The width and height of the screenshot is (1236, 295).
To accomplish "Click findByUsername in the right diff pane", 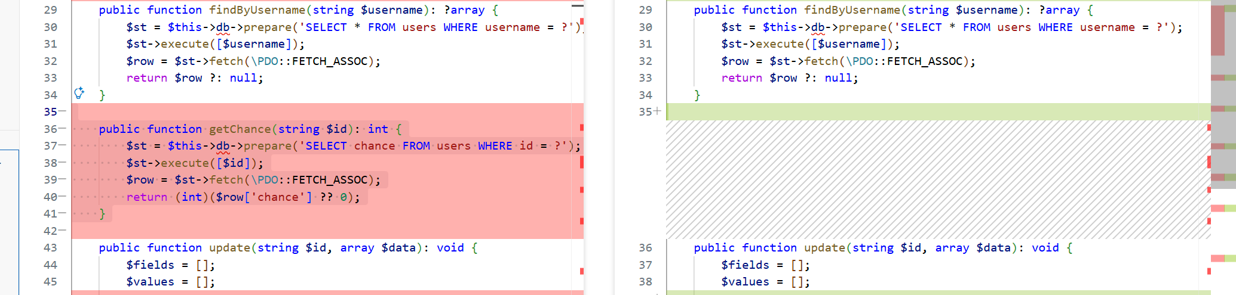I will pyautogui.click(x=852, y=10).
